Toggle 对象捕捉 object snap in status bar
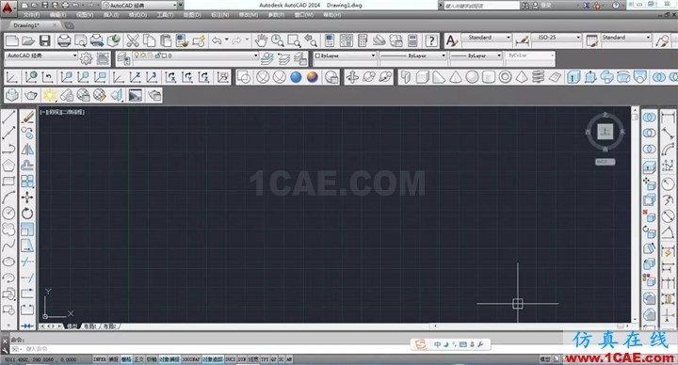678x365 pixels. [169, 359]
